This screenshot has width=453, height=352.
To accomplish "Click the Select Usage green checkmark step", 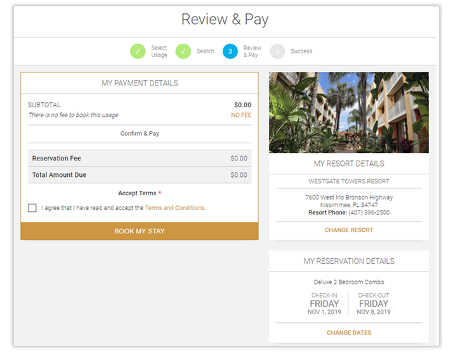I will pos(138,51).
